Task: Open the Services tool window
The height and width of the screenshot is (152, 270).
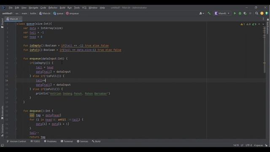Action: click(82, 141)
